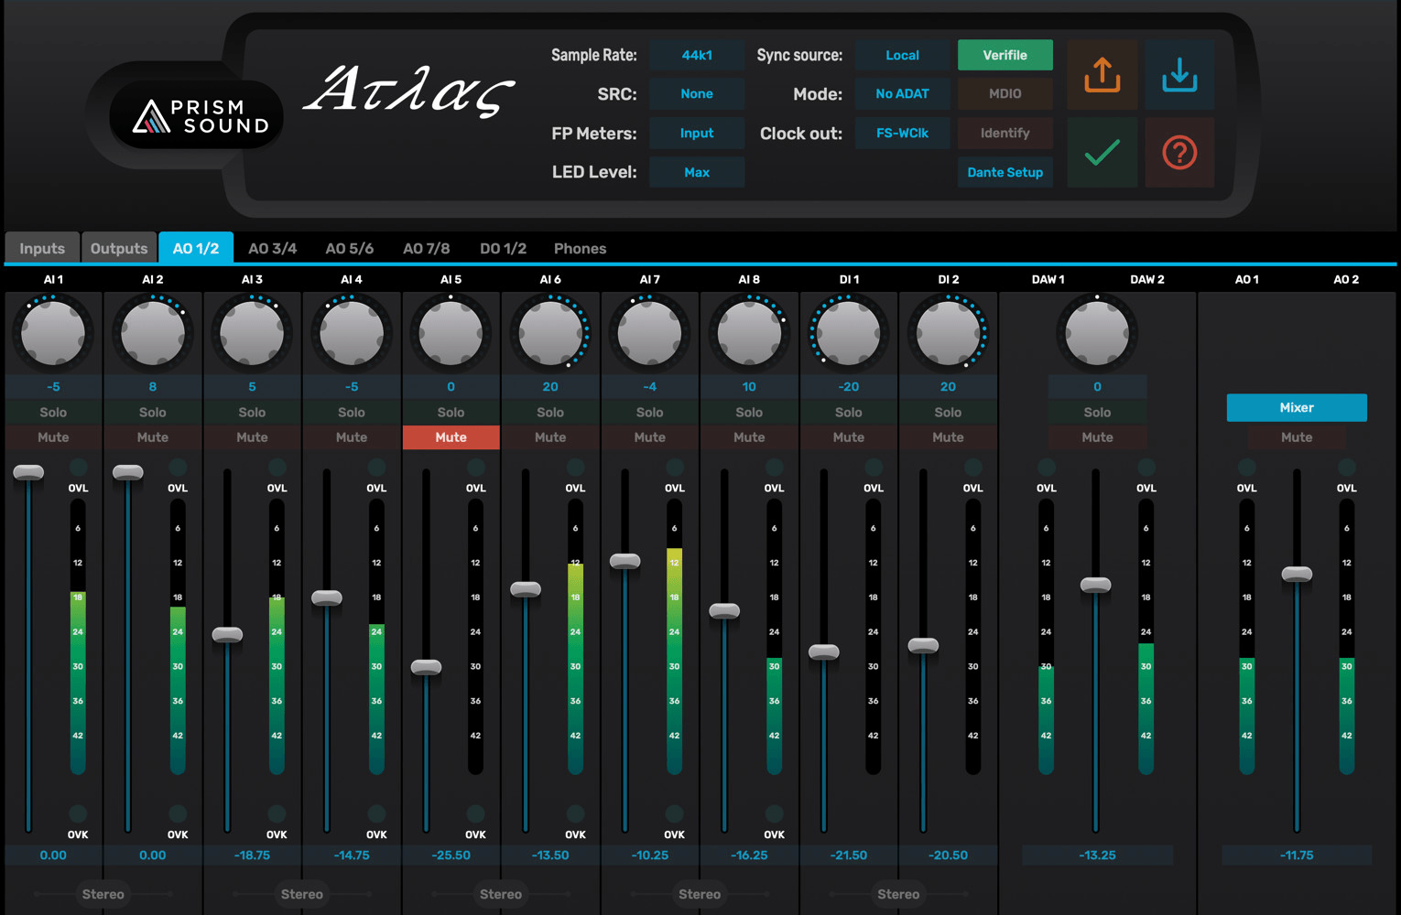The image size is (1401, 915).
Task: Click the AI 2 pan knob
Action: point(153,333)
